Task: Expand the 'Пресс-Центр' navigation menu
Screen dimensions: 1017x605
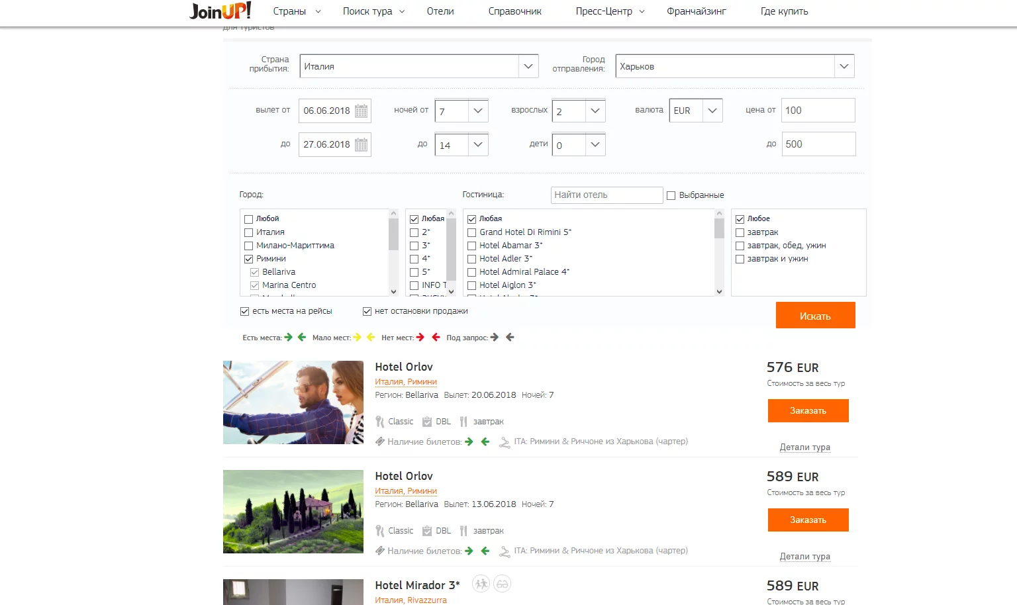Action: click(610, 11)
